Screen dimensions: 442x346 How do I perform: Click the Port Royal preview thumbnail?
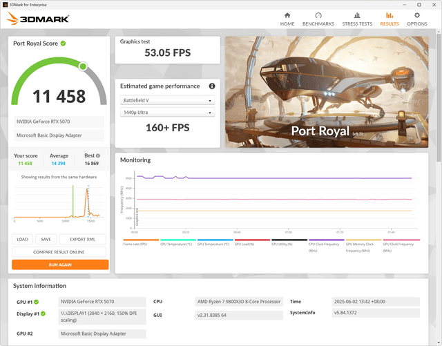327,92
